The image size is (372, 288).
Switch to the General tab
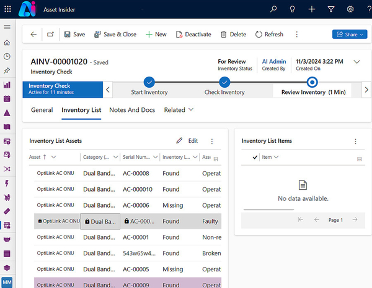(42, 110)
